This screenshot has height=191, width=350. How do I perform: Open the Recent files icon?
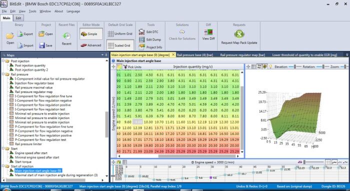pos(66,36)
